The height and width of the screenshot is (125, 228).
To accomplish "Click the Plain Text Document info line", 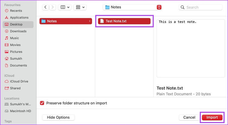I will pos(184,94).
